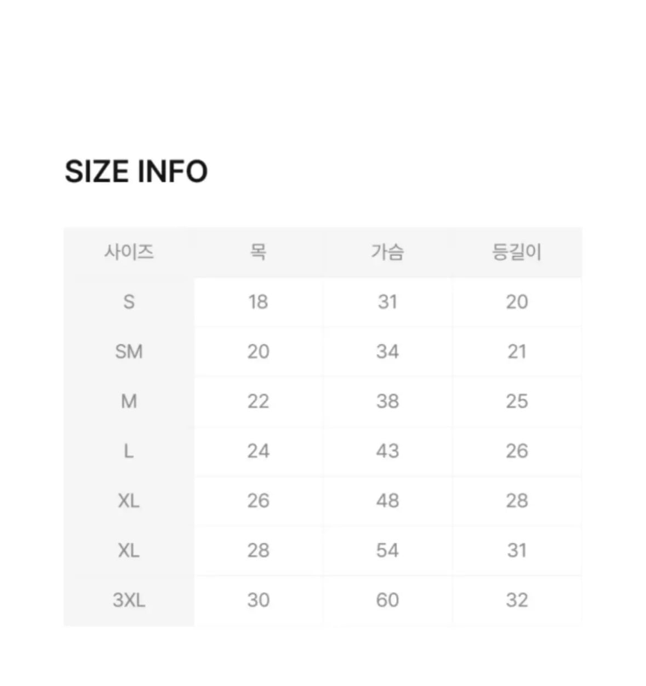Viewport: 646px width, 686px height.
Task: Click chest value 34 in SM row
Action: click(x=387, y=352)
